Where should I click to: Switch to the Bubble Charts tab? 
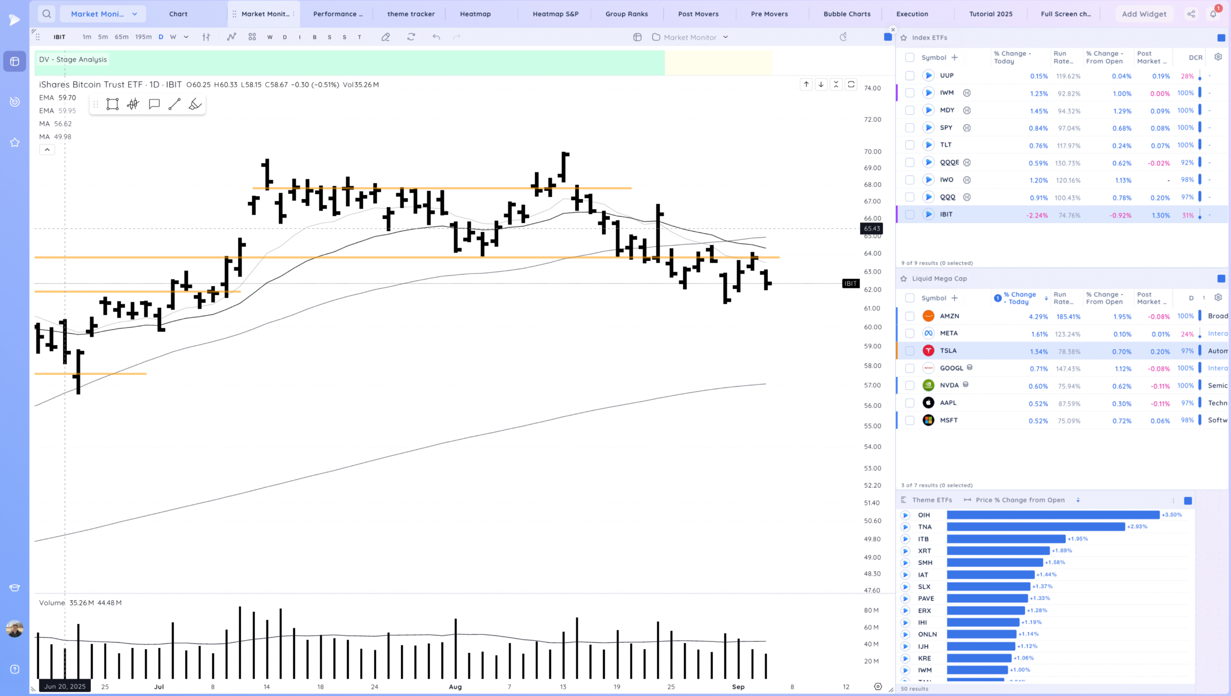click(847, 14)
